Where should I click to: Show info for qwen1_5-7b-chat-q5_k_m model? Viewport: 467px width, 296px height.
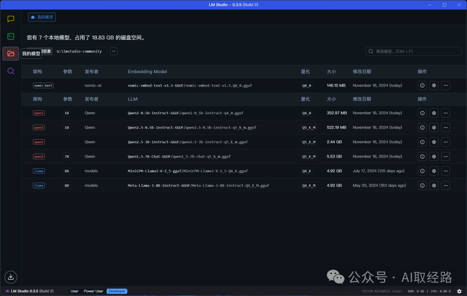tap(422, 157)
